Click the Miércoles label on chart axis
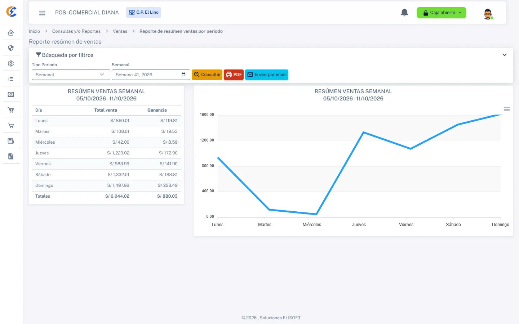 (312, 225)
